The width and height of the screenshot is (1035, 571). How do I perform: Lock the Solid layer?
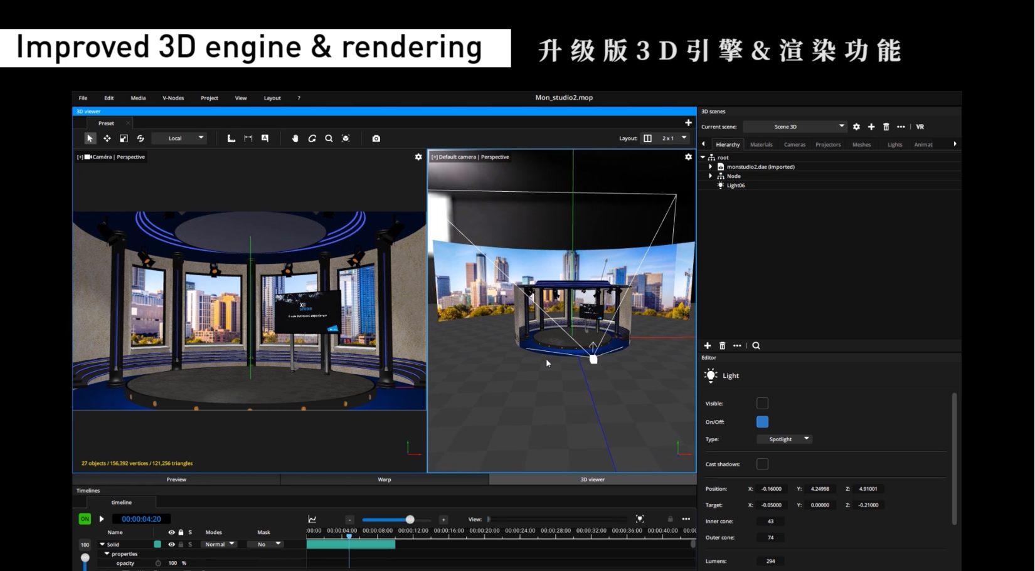[x=181, y=545]
